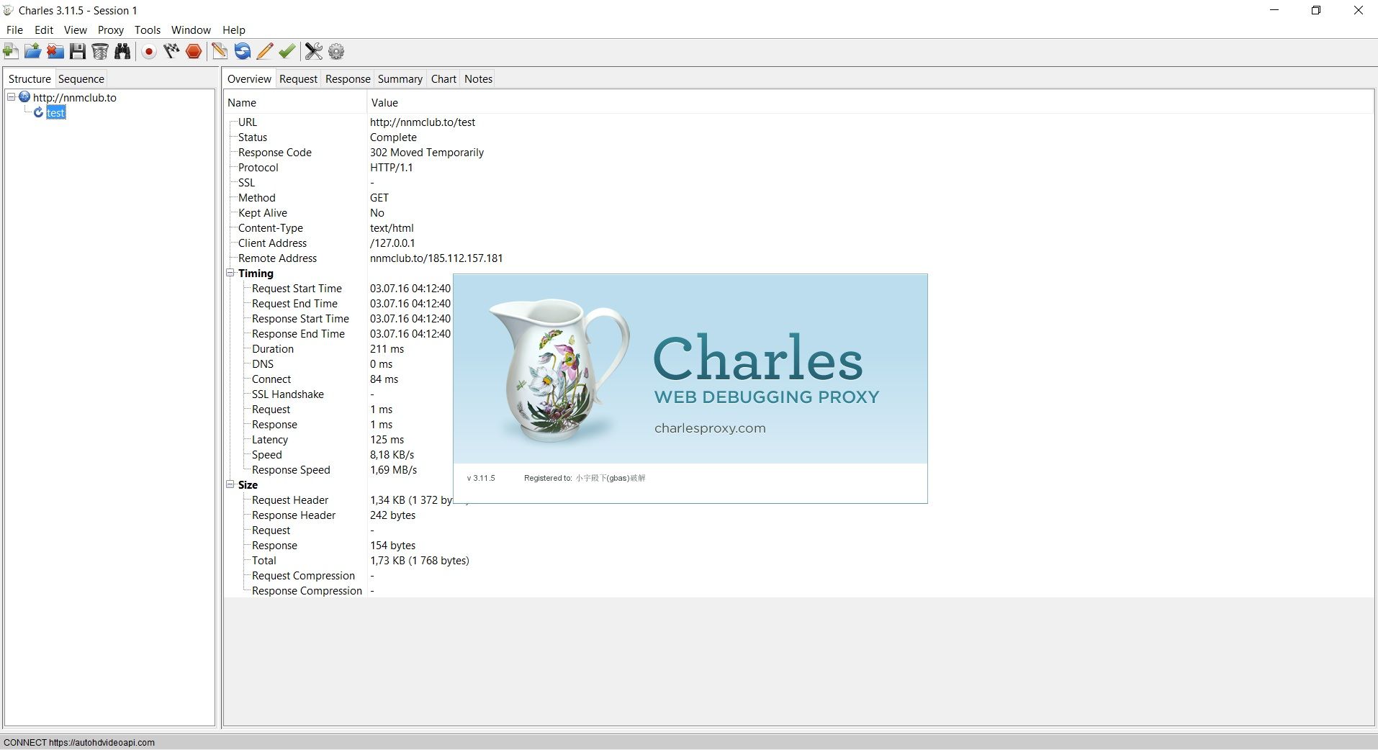This screenshot has height=750, width=1378.
Task: Toggle throttling with checkered flag icon
Action: pyautogui.click(x=171, y=51)
